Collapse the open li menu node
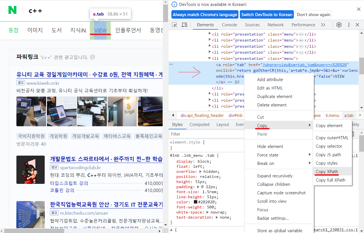Image resolution: width=364 pixels, height=233 pixels. 210,58
